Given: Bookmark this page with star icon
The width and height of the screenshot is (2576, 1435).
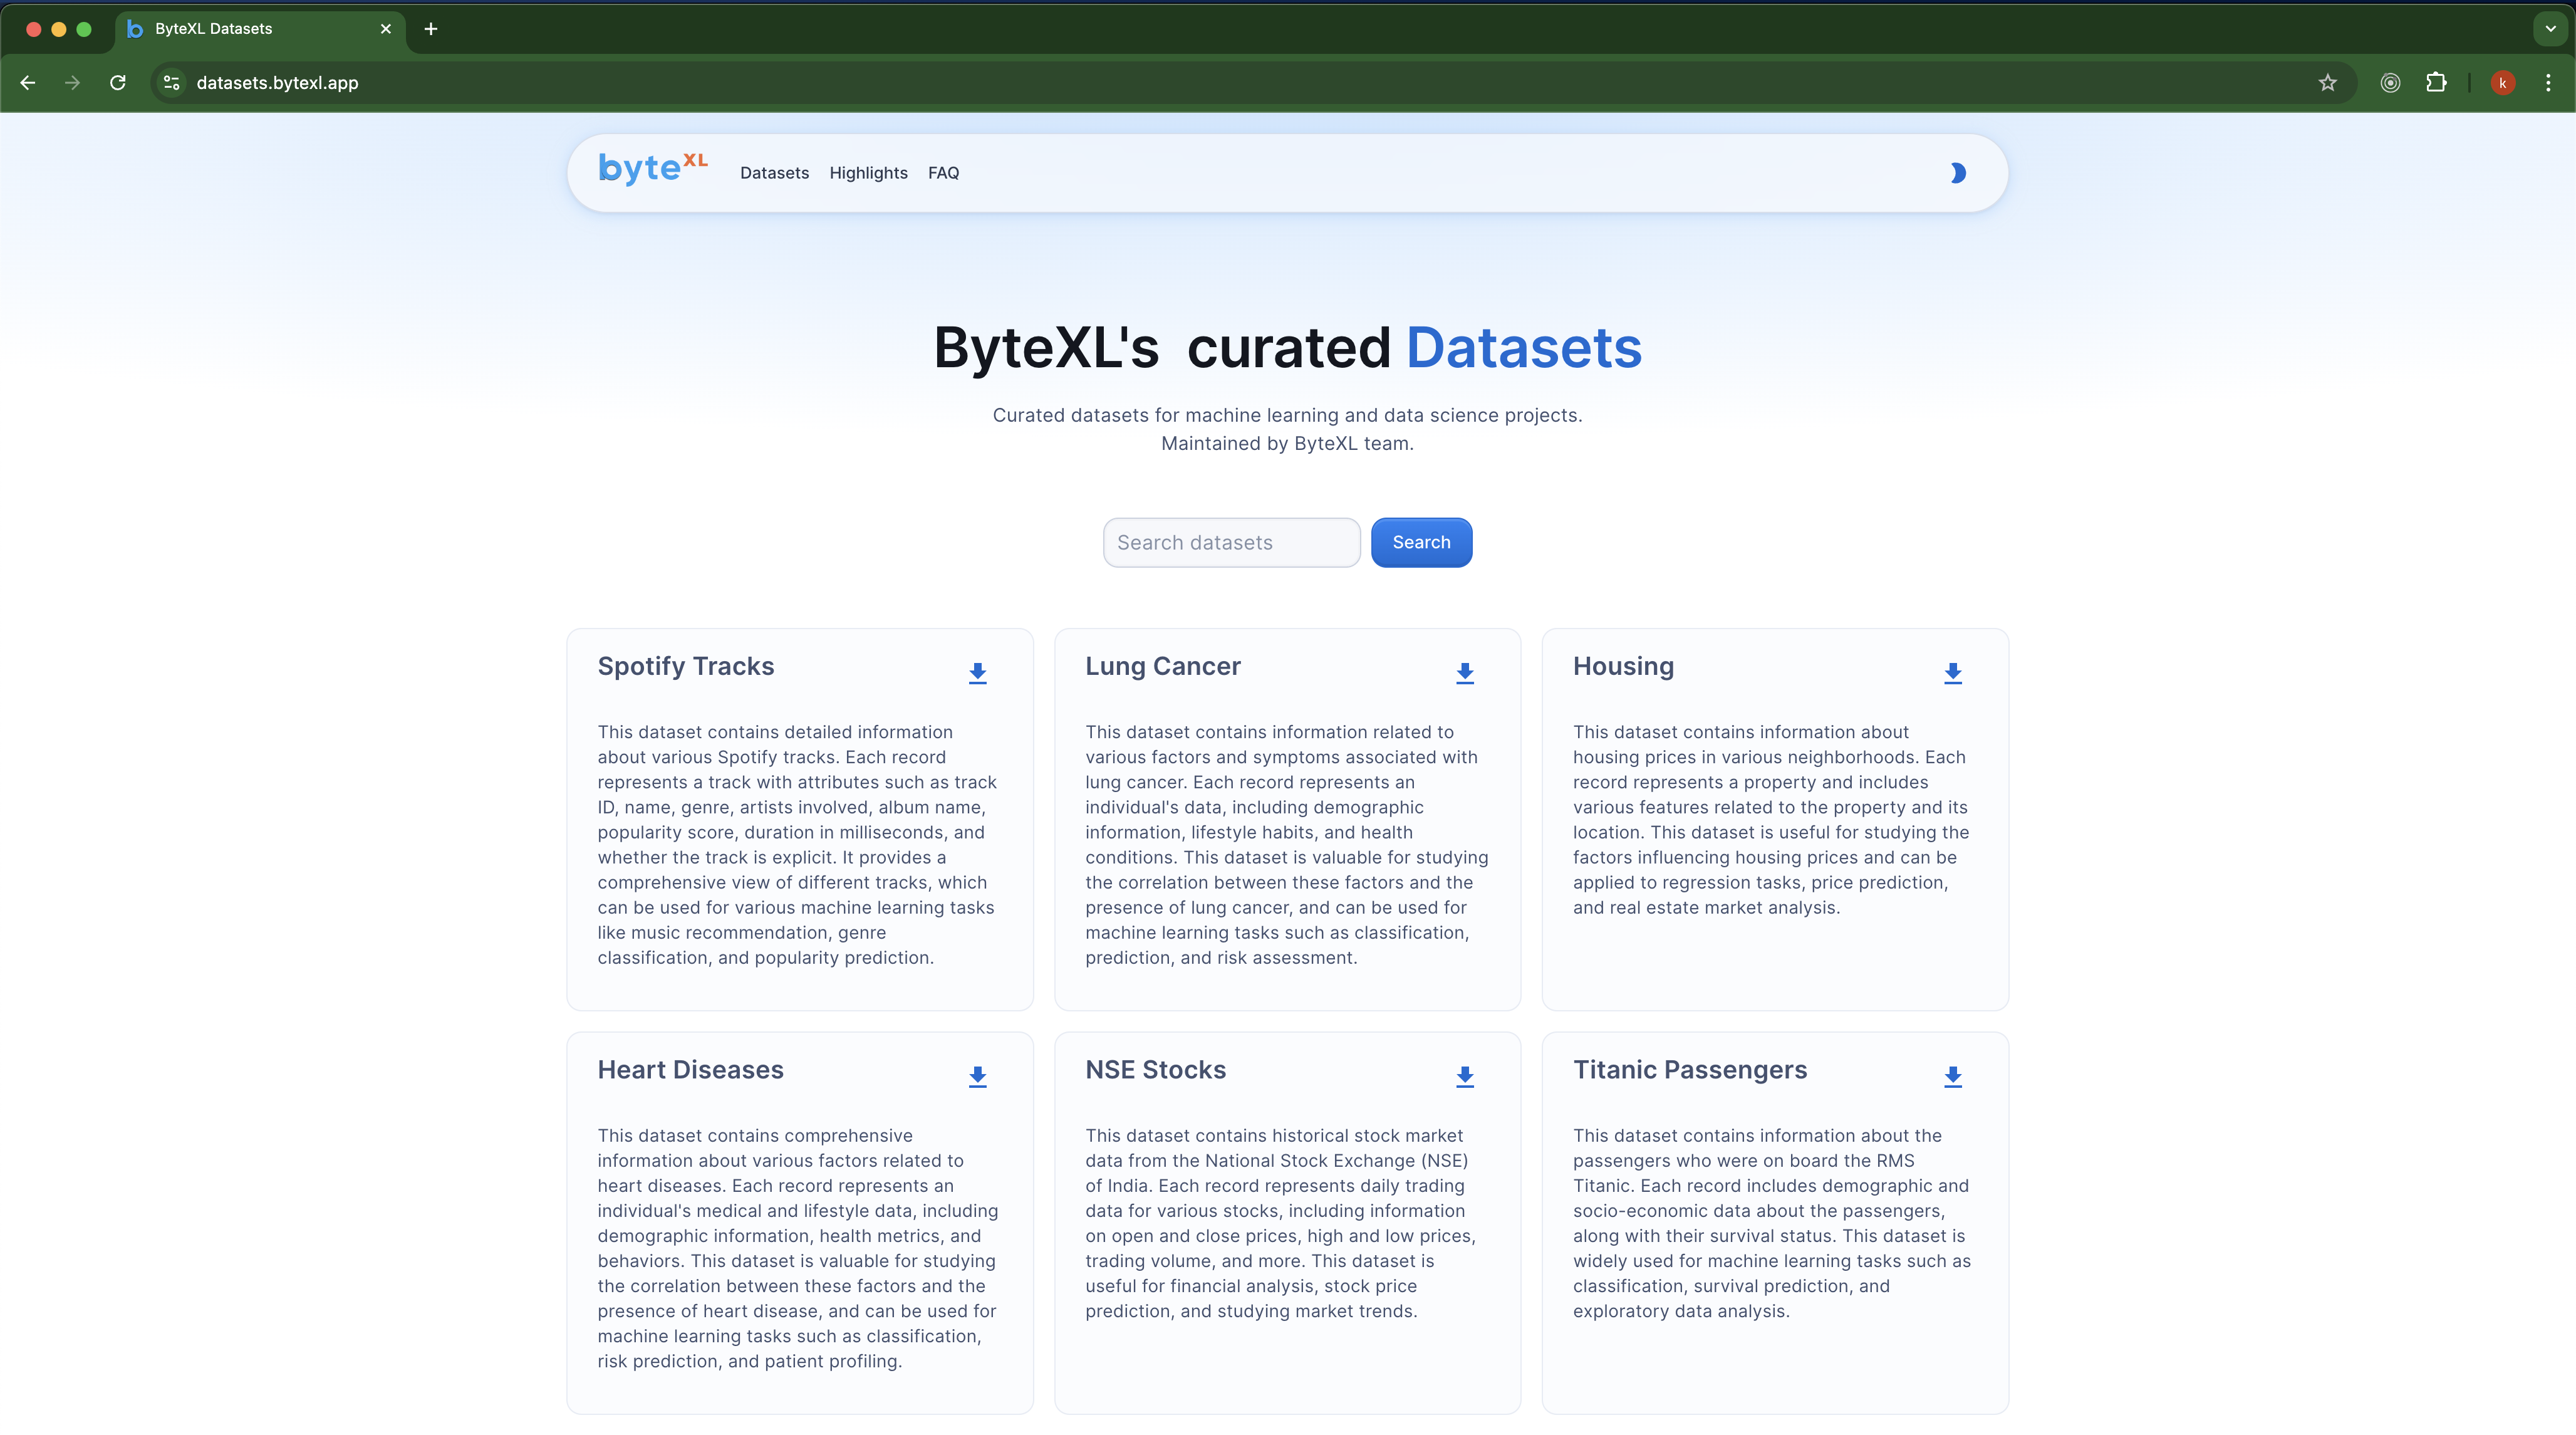Looking at the screenshot, I should click(x=2327, y=83).
